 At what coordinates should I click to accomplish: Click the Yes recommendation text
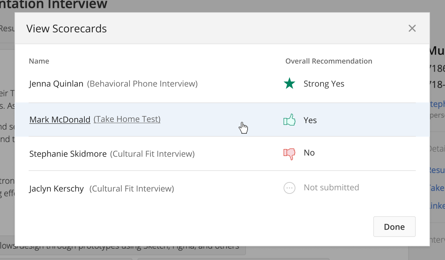point(310,120)
